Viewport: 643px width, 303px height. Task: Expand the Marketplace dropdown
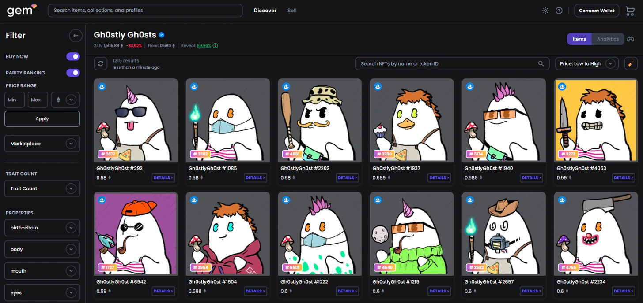(42, 144)
